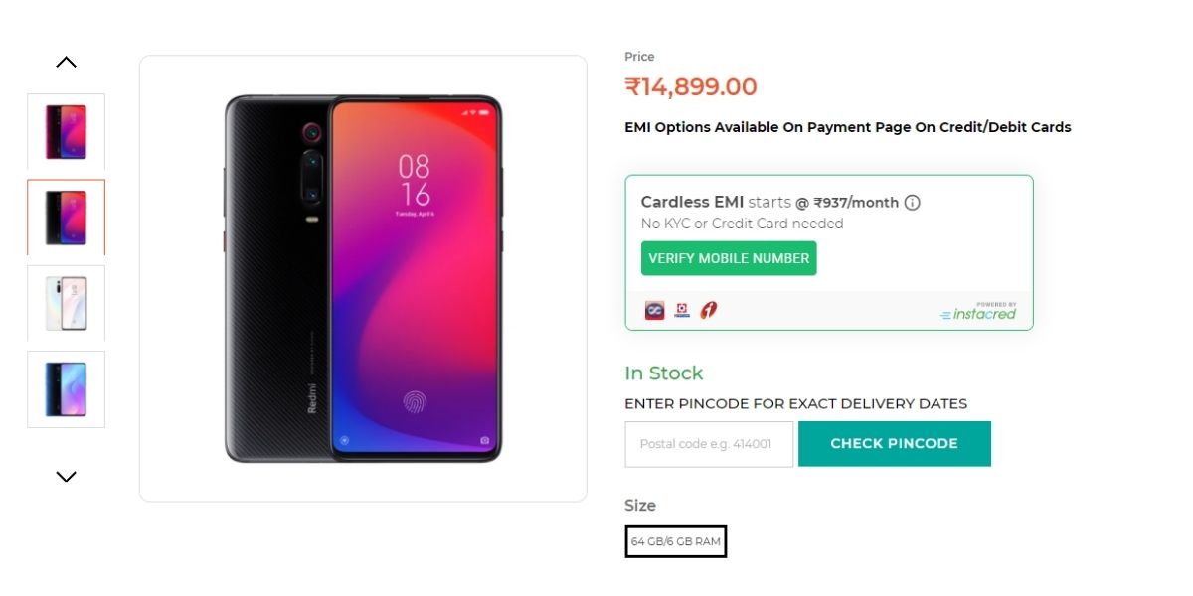The width and height of the screenshot is (1193, 596).
Task: Click the ZestMoney-style infinity icon
Action: 654,310
